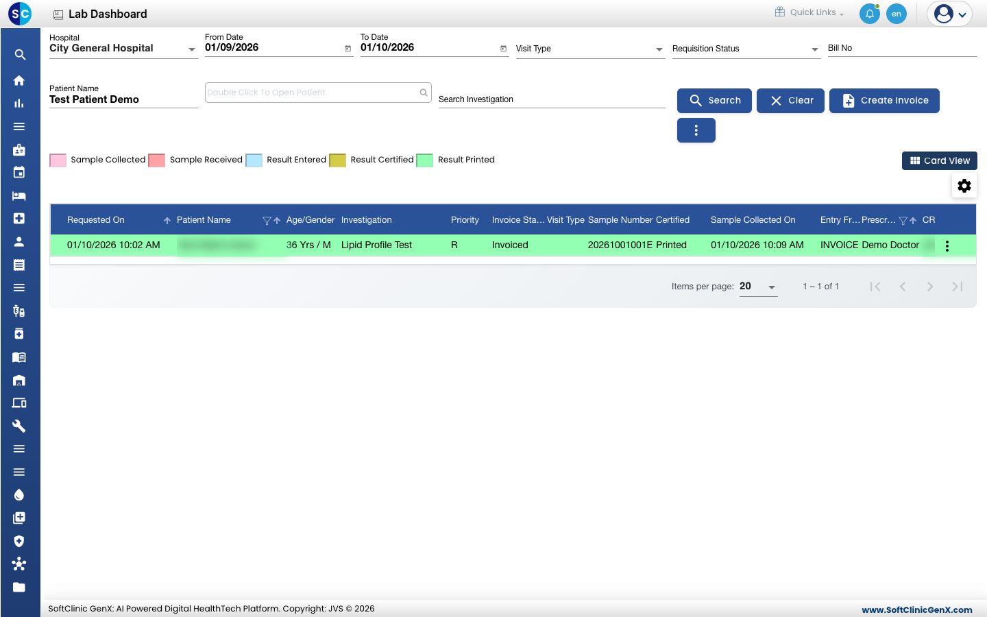Click the blue Search button
This screenshot has width=987, height=617.
tap(714, 101)
